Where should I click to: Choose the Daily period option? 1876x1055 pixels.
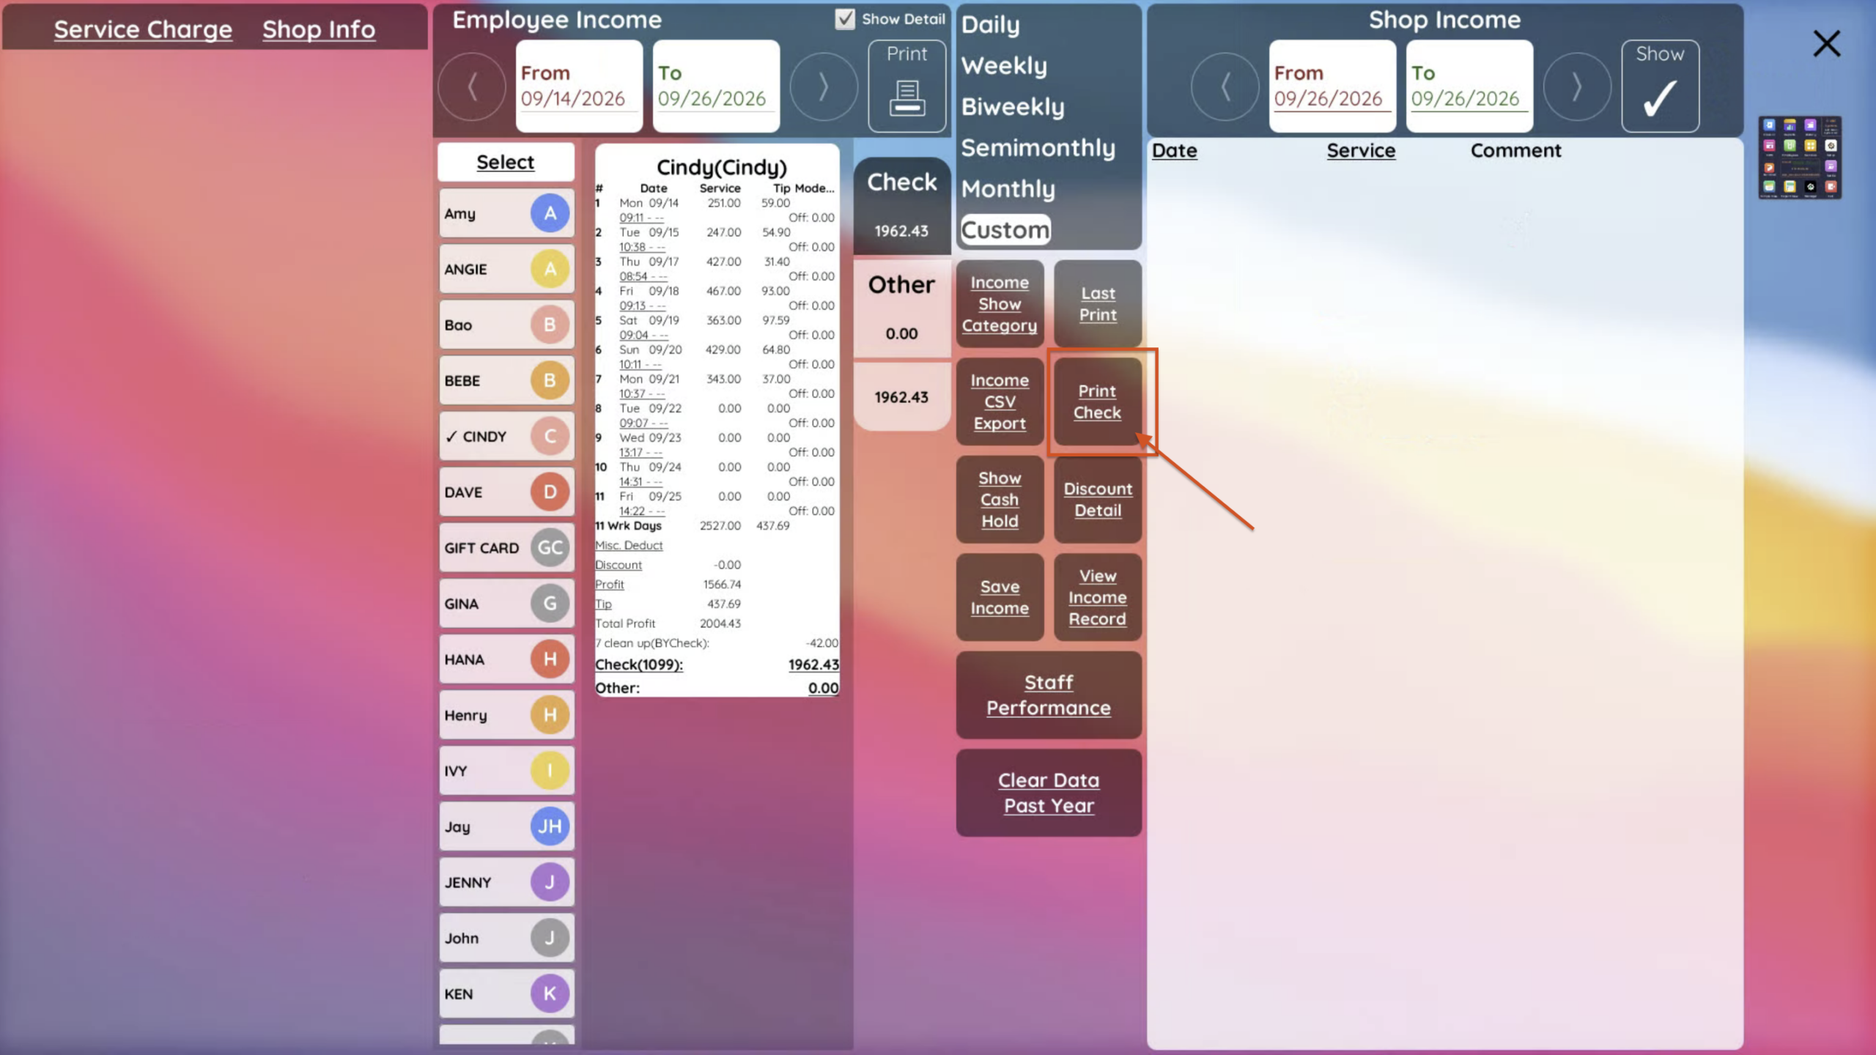pos(990,25)
